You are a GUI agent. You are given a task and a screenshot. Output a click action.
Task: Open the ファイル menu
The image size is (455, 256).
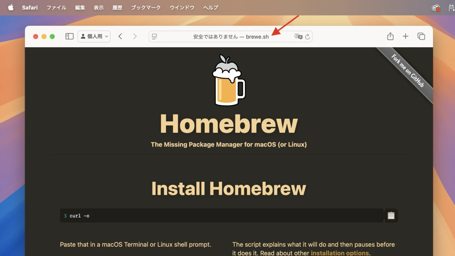[56, 7]
